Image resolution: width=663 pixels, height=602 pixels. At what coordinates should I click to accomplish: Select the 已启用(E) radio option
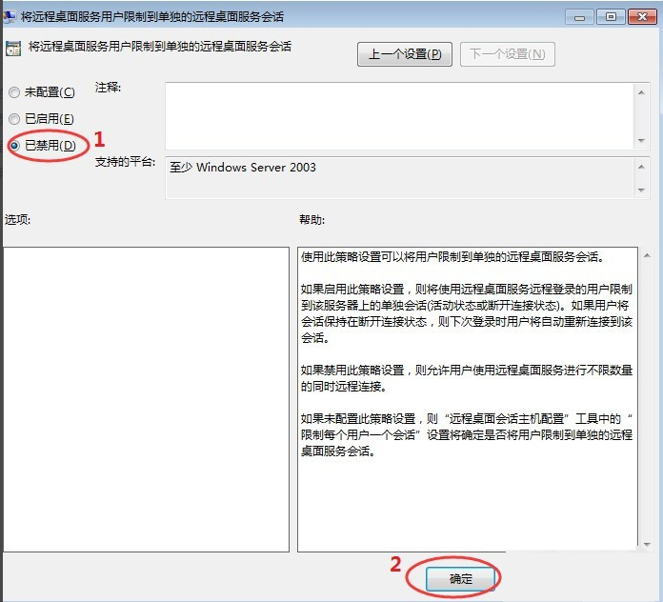[13, 119]
